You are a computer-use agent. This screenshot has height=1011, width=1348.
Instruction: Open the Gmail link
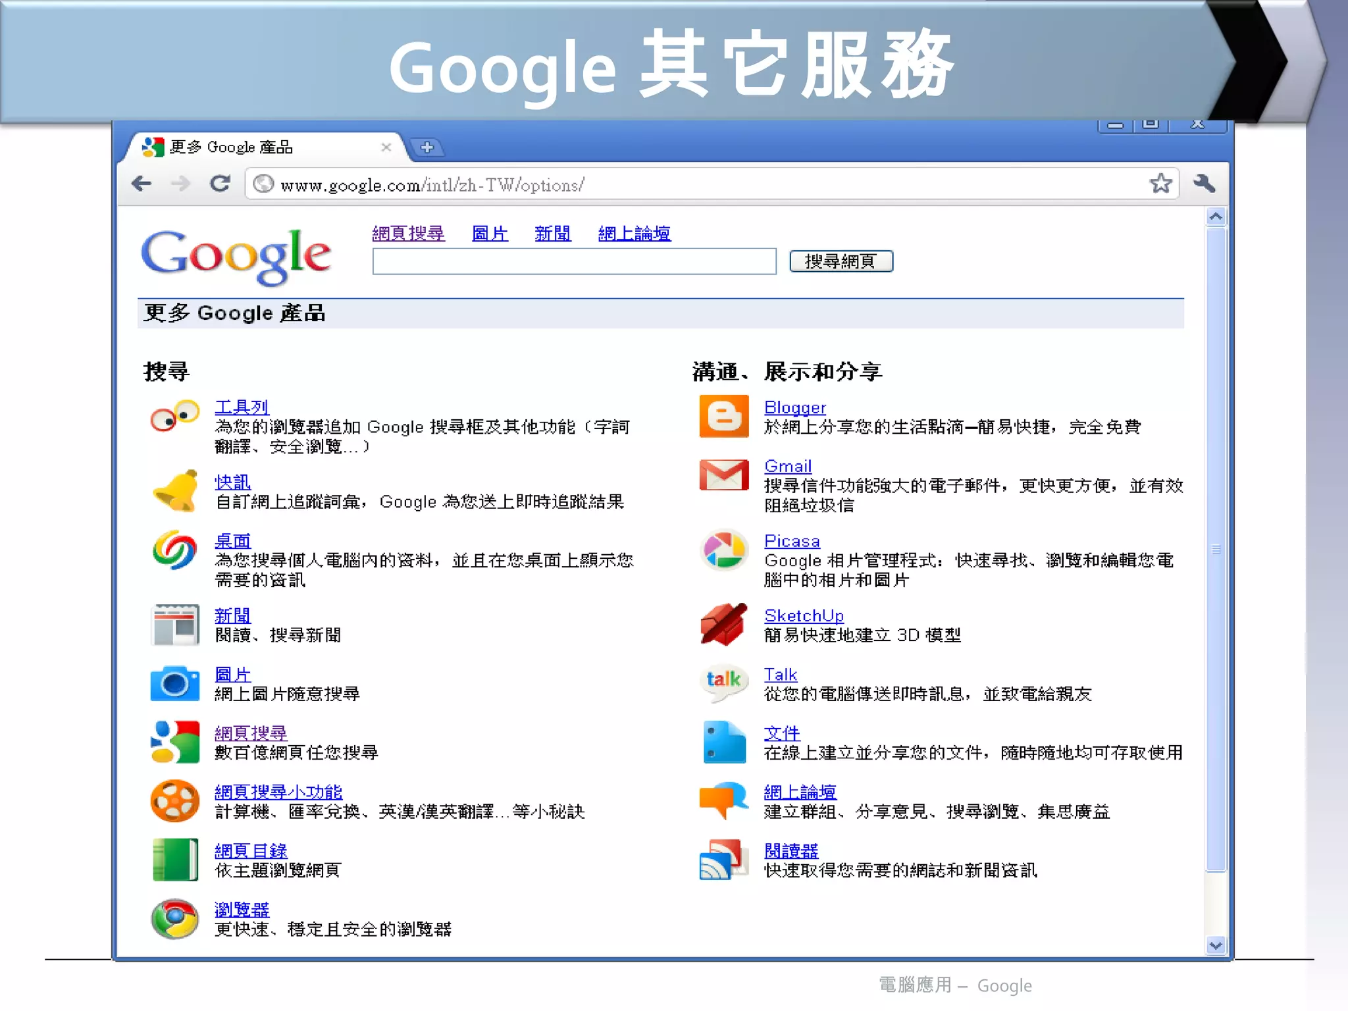[x=787, y=466]
